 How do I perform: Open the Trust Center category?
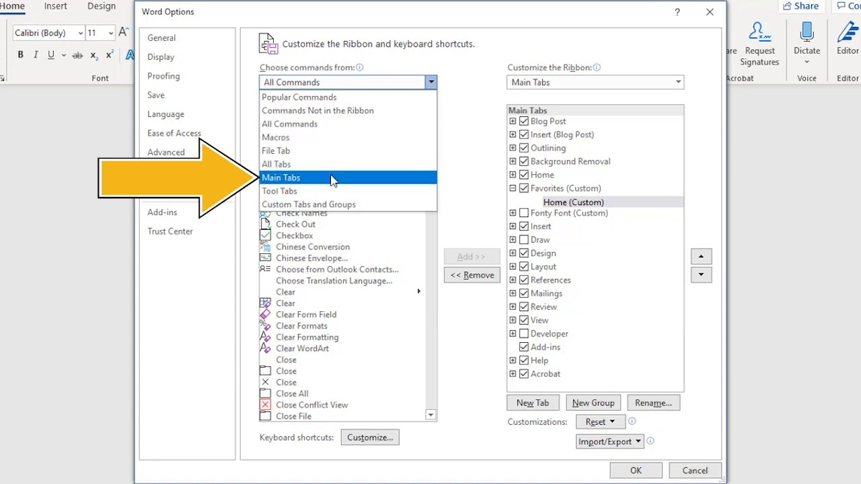coord(170,231)
